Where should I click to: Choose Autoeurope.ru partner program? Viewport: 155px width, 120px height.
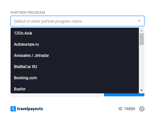75,44
